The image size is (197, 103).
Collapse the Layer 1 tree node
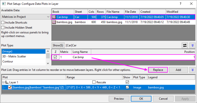point(3,82)
